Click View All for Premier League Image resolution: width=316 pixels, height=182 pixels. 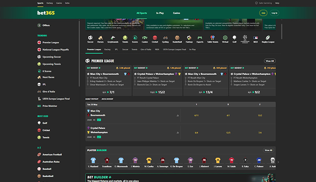pos(270,61)
